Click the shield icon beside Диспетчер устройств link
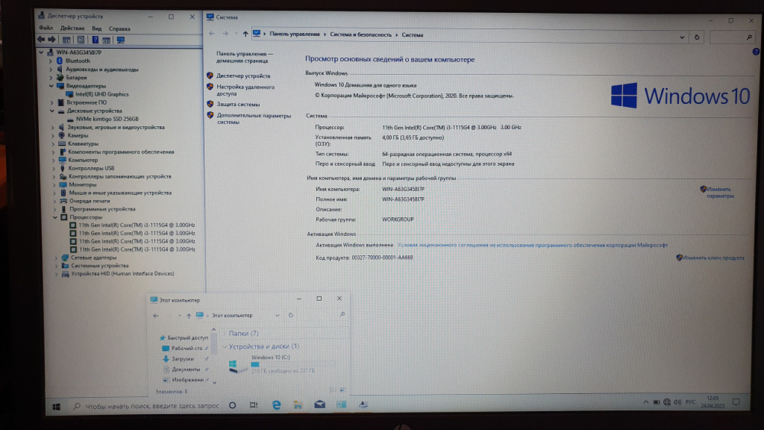764x430 pixels. pyautogui.click(x=210, y=76)
